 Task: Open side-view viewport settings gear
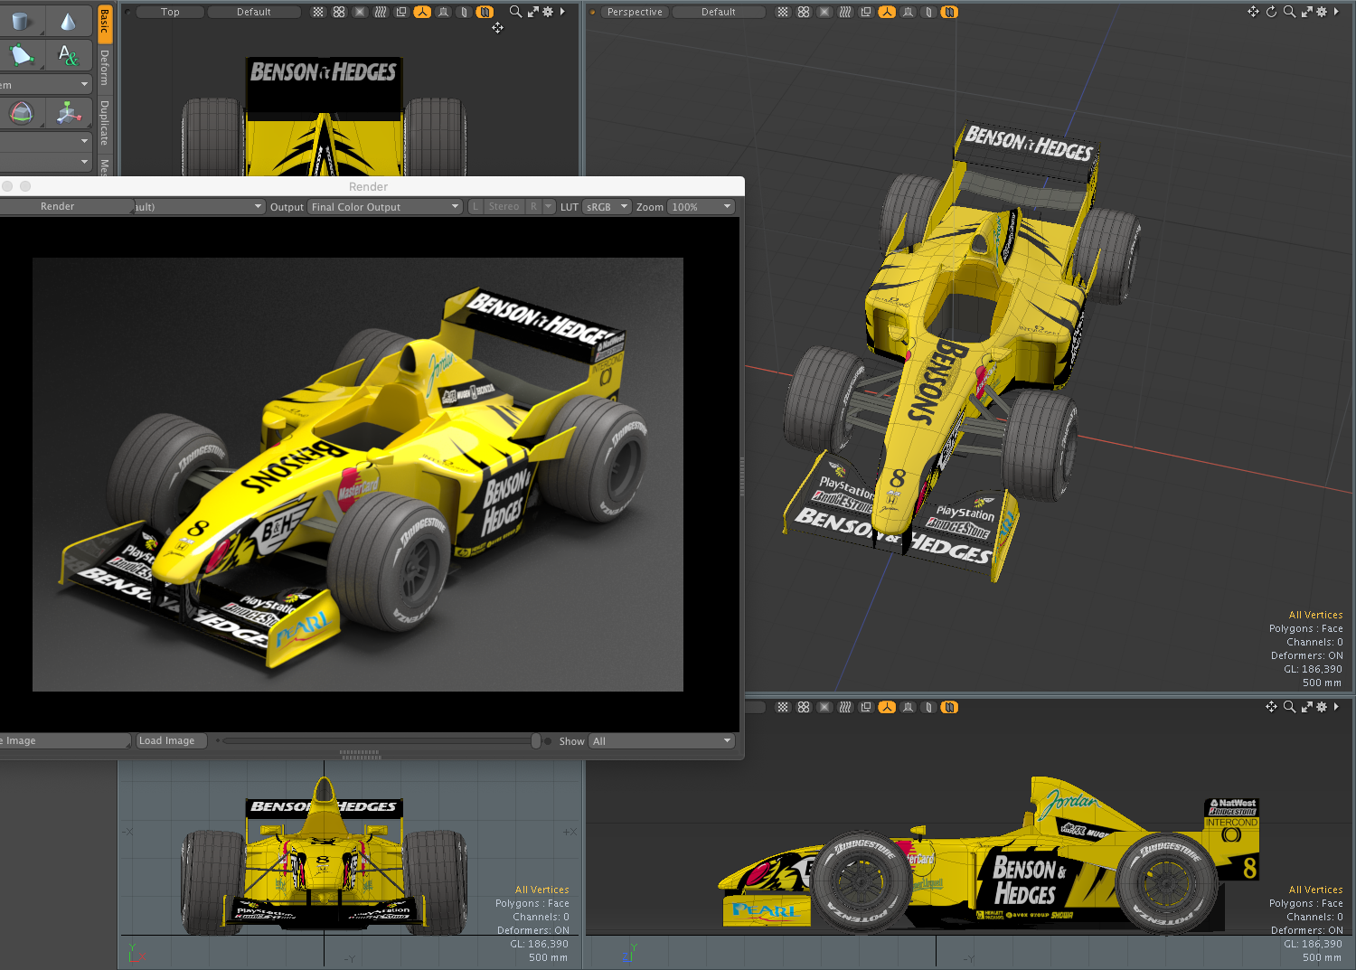point(1322,707)
